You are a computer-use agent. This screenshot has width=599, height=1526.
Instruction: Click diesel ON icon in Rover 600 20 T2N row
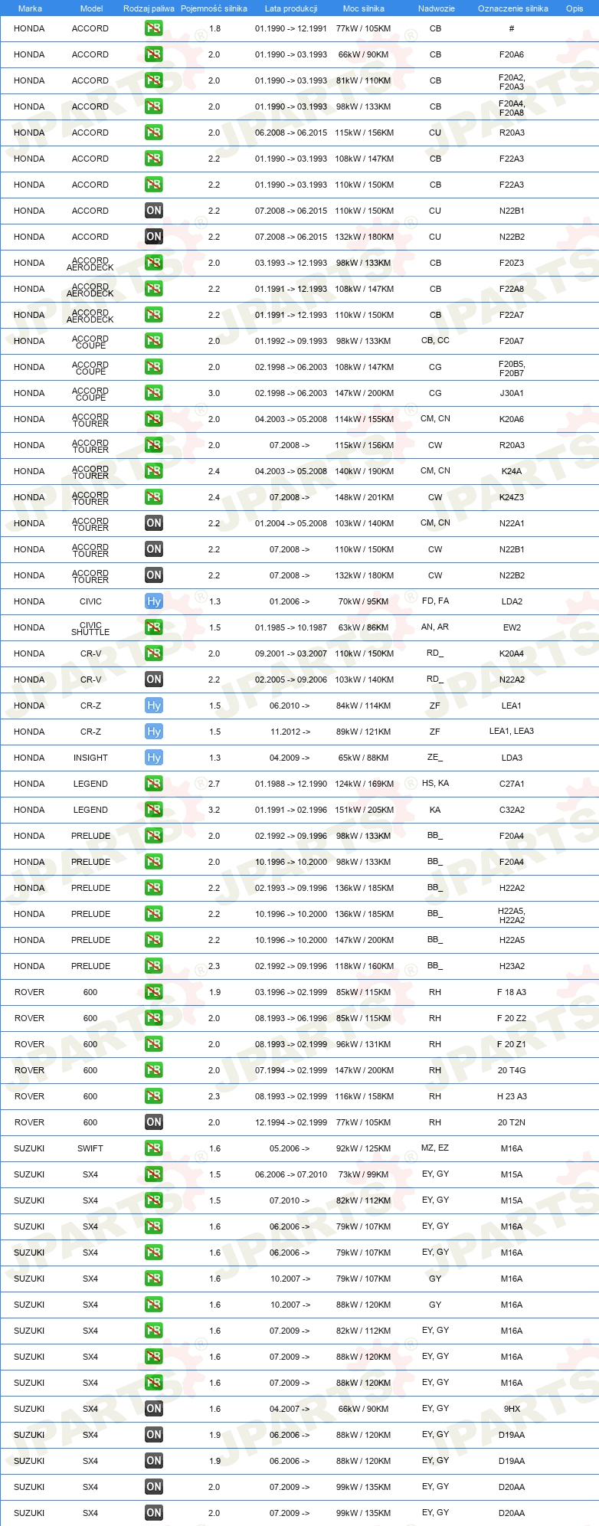tap(154, 1122)
